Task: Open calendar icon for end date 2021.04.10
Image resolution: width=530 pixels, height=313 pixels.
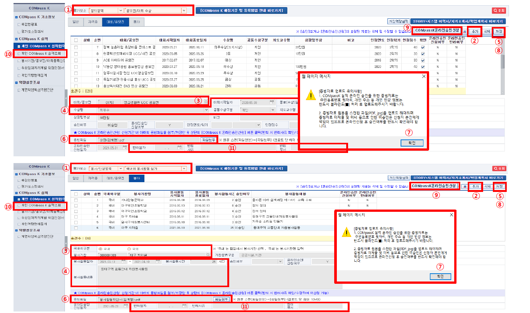Action: click(x=159, y=261)
